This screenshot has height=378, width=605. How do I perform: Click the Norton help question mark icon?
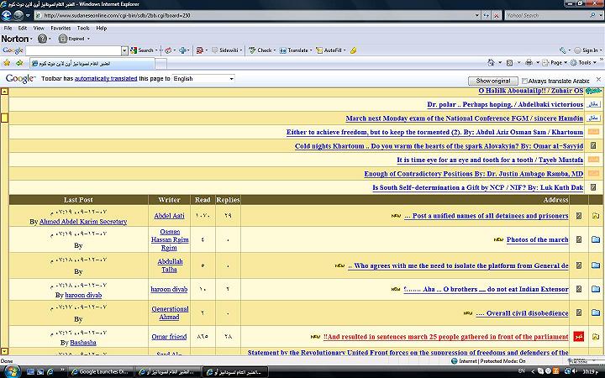point(42,39)
